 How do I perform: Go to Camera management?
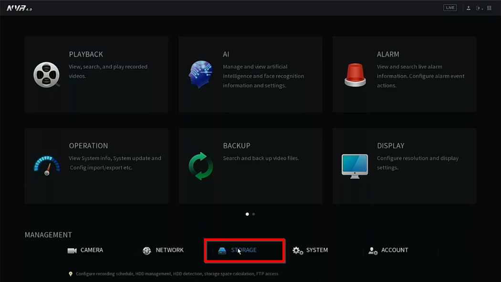(85, 250)
